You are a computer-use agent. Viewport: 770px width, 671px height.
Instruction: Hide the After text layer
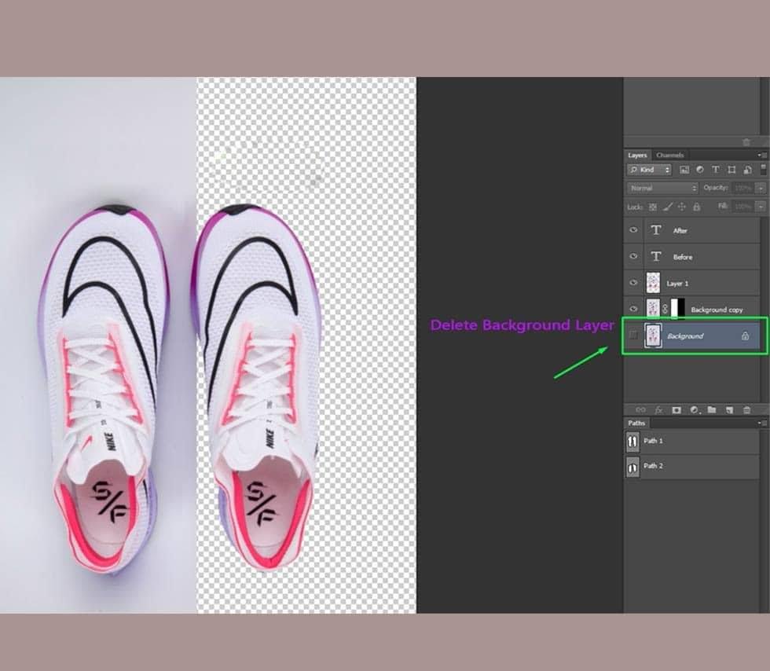pos(633,230)
